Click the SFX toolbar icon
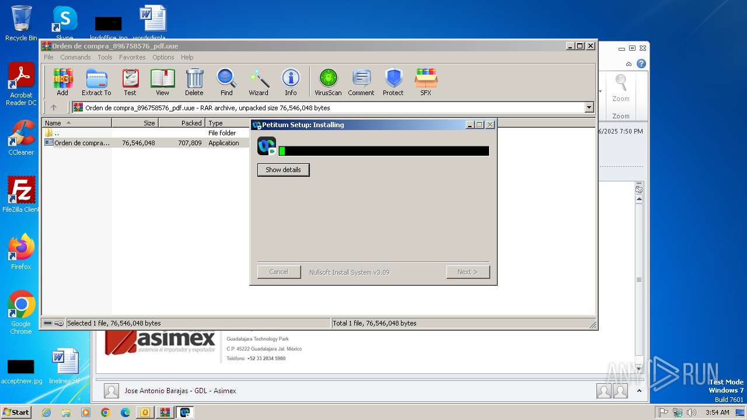The height and width of the screenshot is (420, 747). 426,82
